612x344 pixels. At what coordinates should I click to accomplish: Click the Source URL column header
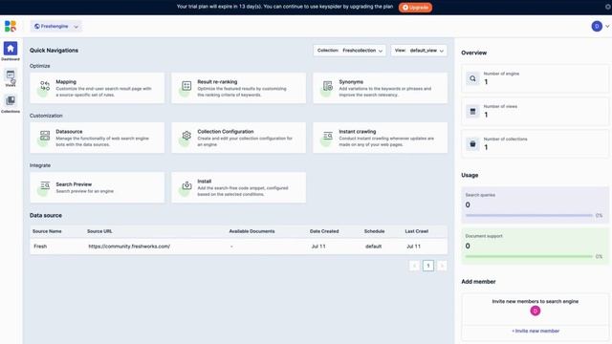coord(99,231)
